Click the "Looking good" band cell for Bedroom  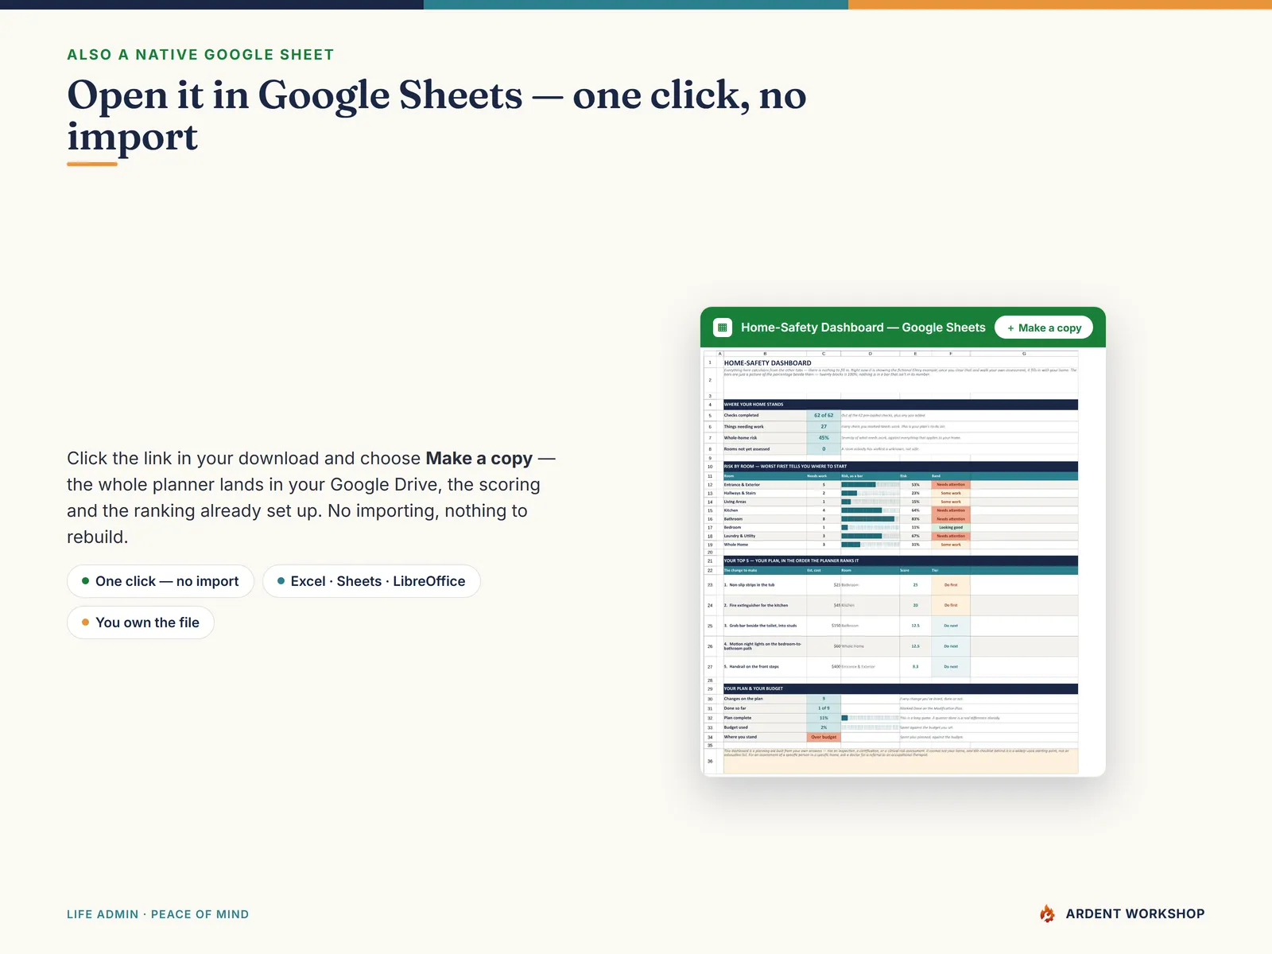pos(951,528)
